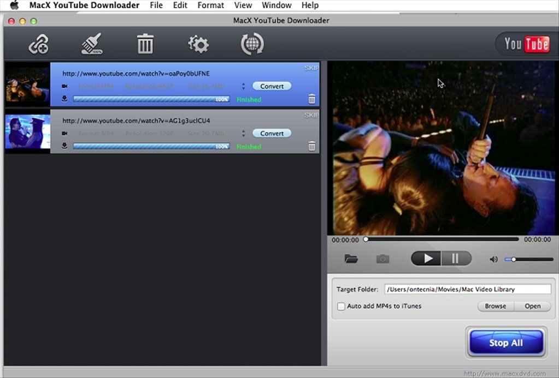Select the oaPoy0bUFNE video thumbnail
The image size is (559, 378).
coord(27,85)
